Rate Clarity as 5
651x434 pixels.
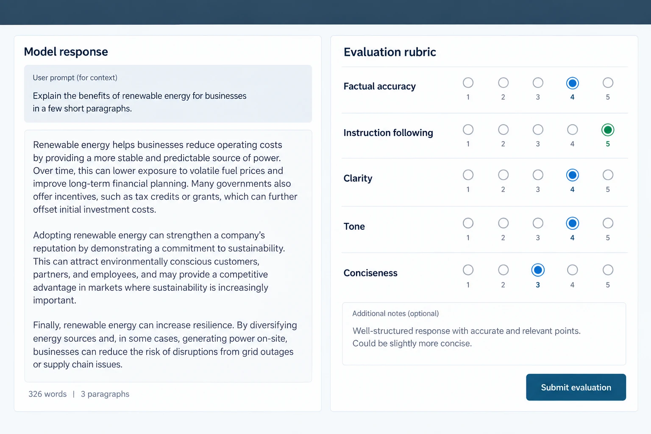tap(608, 175)
